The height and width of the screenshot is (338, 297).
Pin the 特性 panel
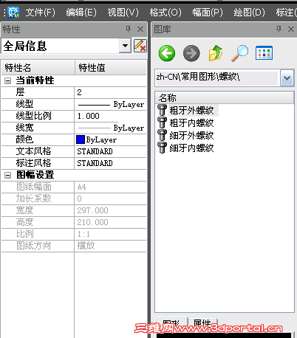[128, 30]
